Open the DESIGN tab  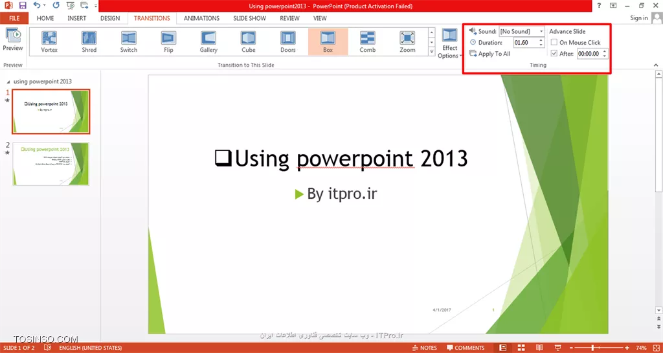110,18
